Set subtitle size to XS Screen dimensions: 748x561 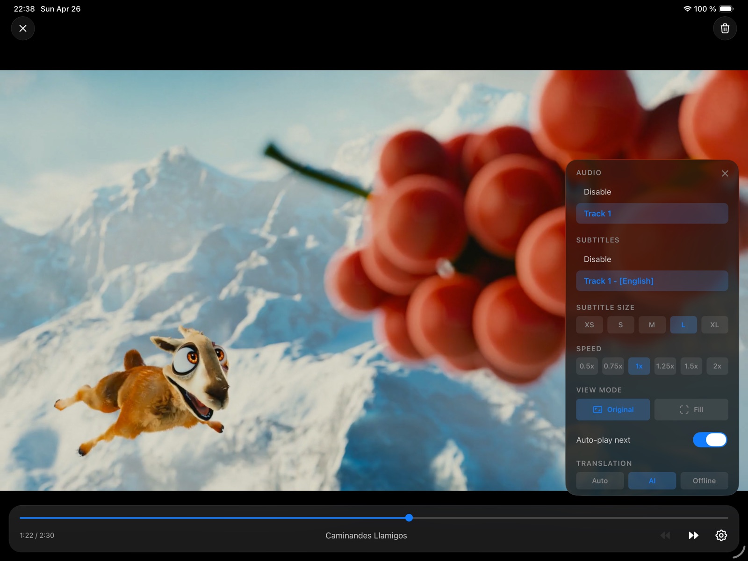(589, 324)
